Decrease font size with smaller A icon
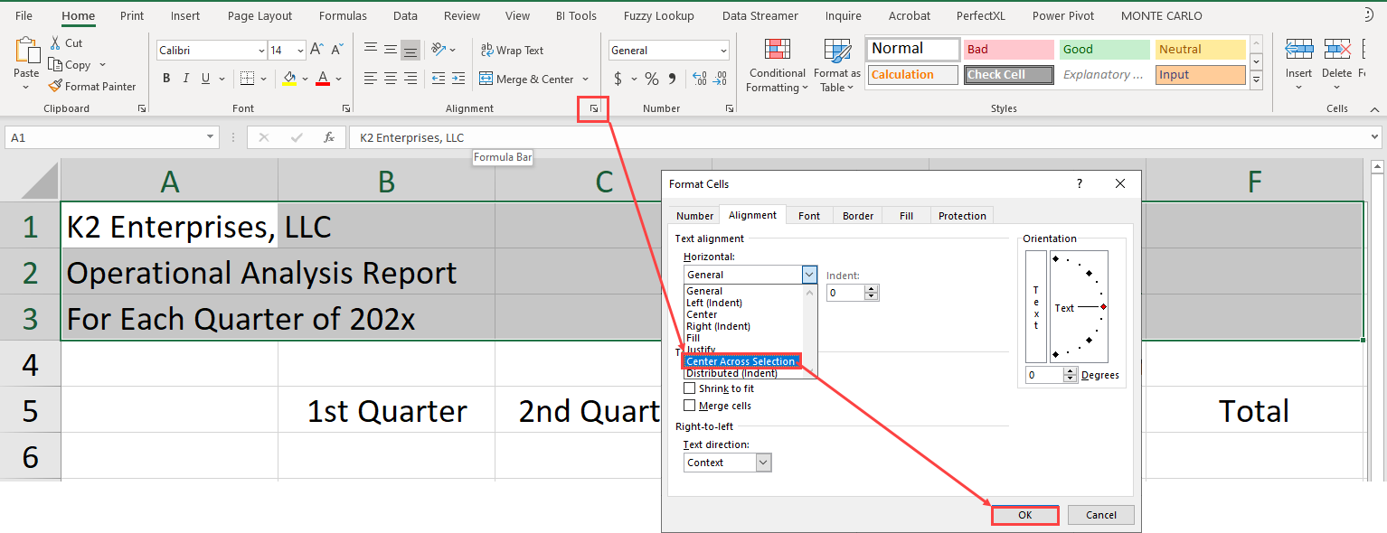Screen dimensions: 1387x533 coord(337,50)
